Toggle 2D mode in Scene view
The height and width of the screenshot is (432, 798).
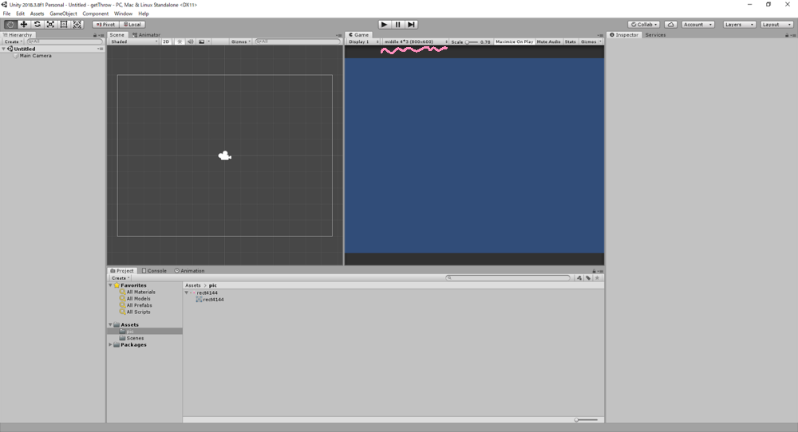tap(166, 41)
